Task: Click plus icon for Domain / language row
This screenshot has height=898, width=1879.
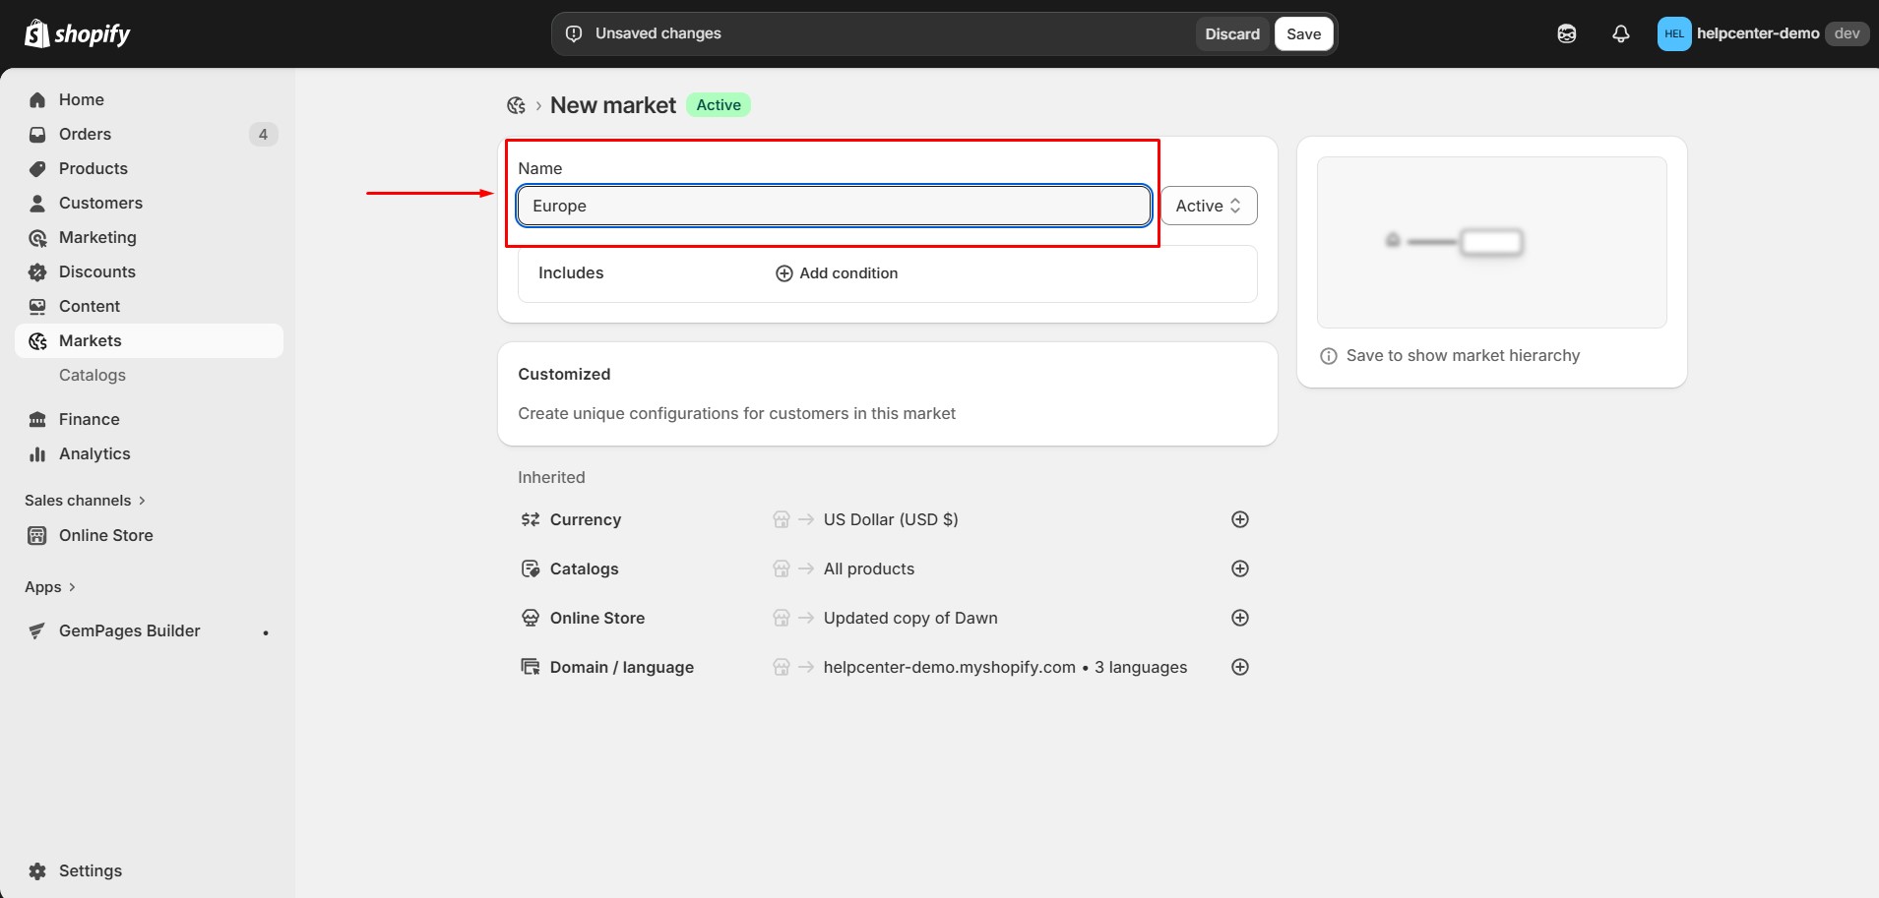Action: pyautogui.click(x=1240, y=667)
